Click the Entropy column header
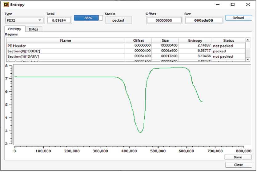Image resolution: width=257 pixels, height=172 pixels. click(x=195, y=40)
